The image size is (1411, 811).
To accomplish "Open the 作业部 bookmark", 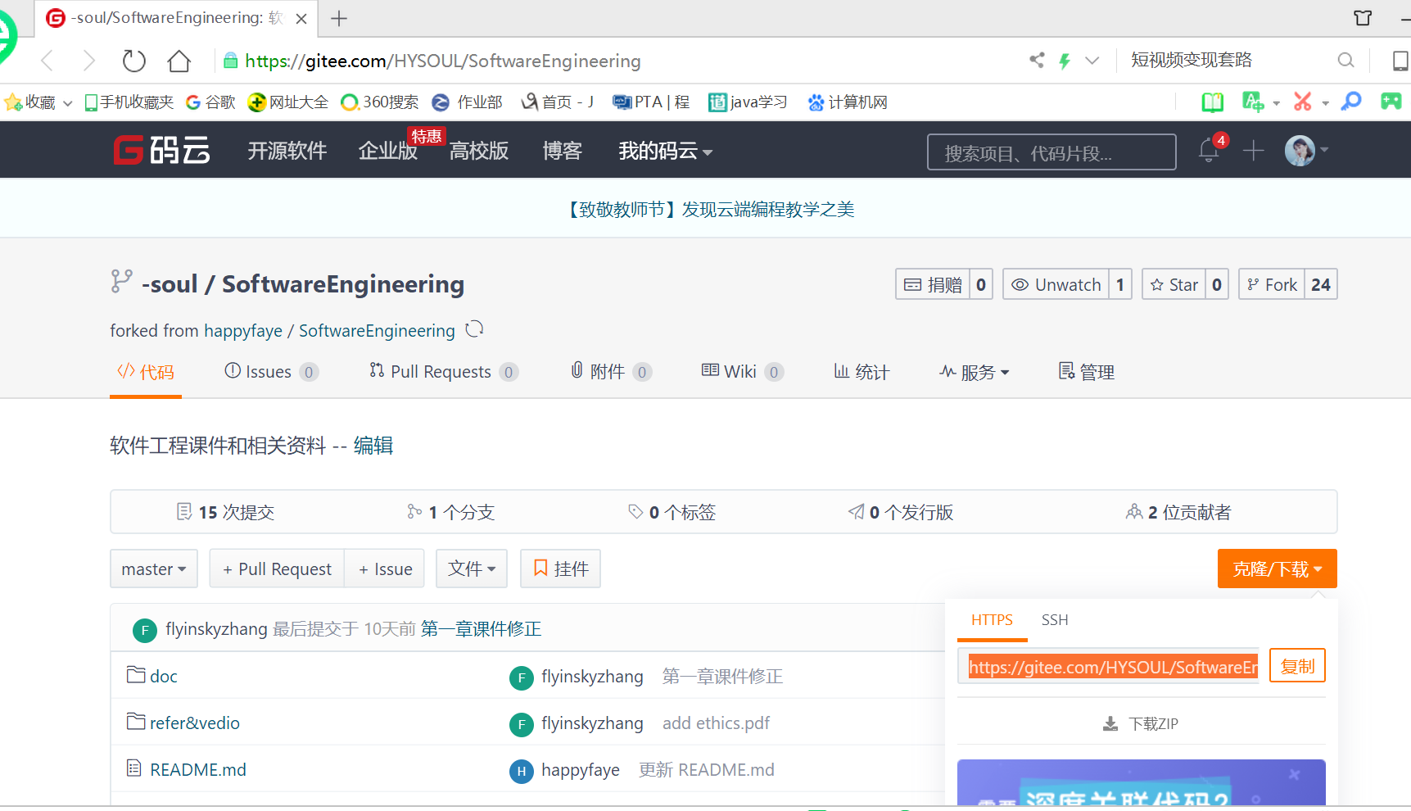I will [x=468, y=102].
